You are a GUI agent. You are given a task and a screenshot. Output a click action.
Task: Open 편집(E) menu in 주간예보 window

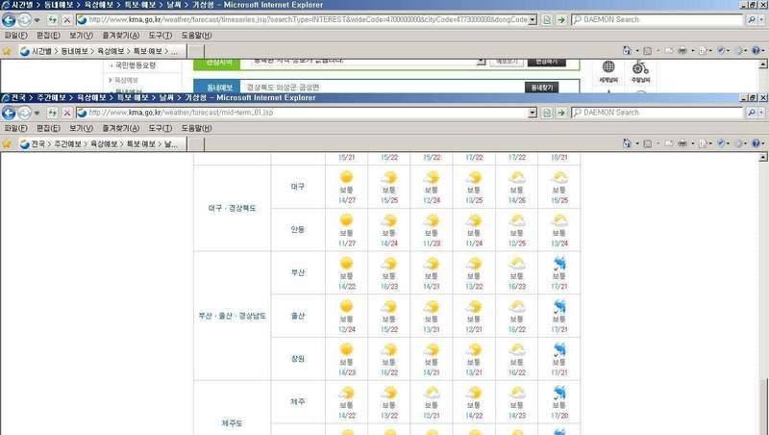(48, 128)
